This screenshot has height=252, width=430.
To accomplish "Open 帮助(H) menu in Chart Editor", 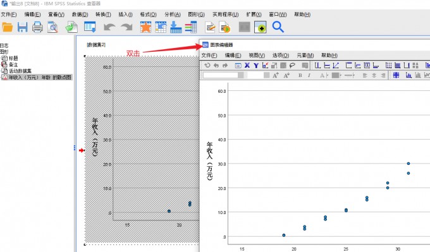I will [329, 56].
